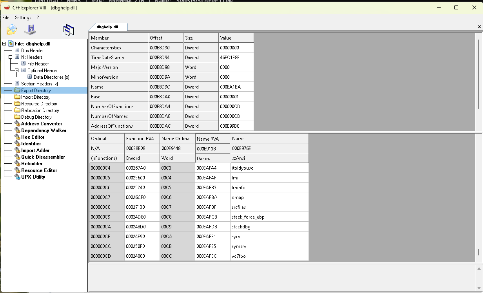Click the Member column header

coord(118,38)
